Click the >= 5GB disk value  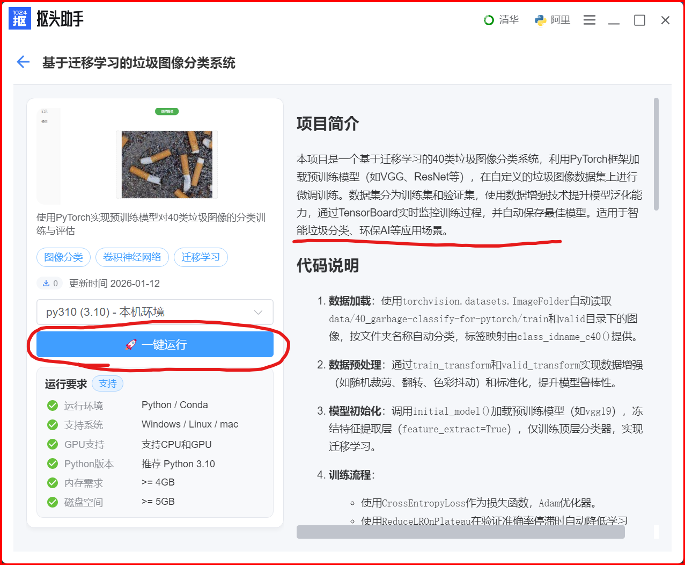(x=158, y=502)
